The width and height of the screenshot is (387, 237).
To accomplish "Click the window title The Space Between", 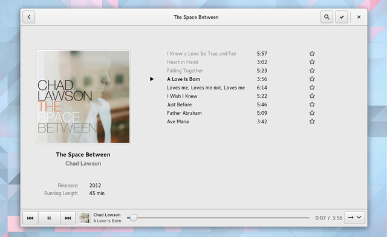I will 196,17.
